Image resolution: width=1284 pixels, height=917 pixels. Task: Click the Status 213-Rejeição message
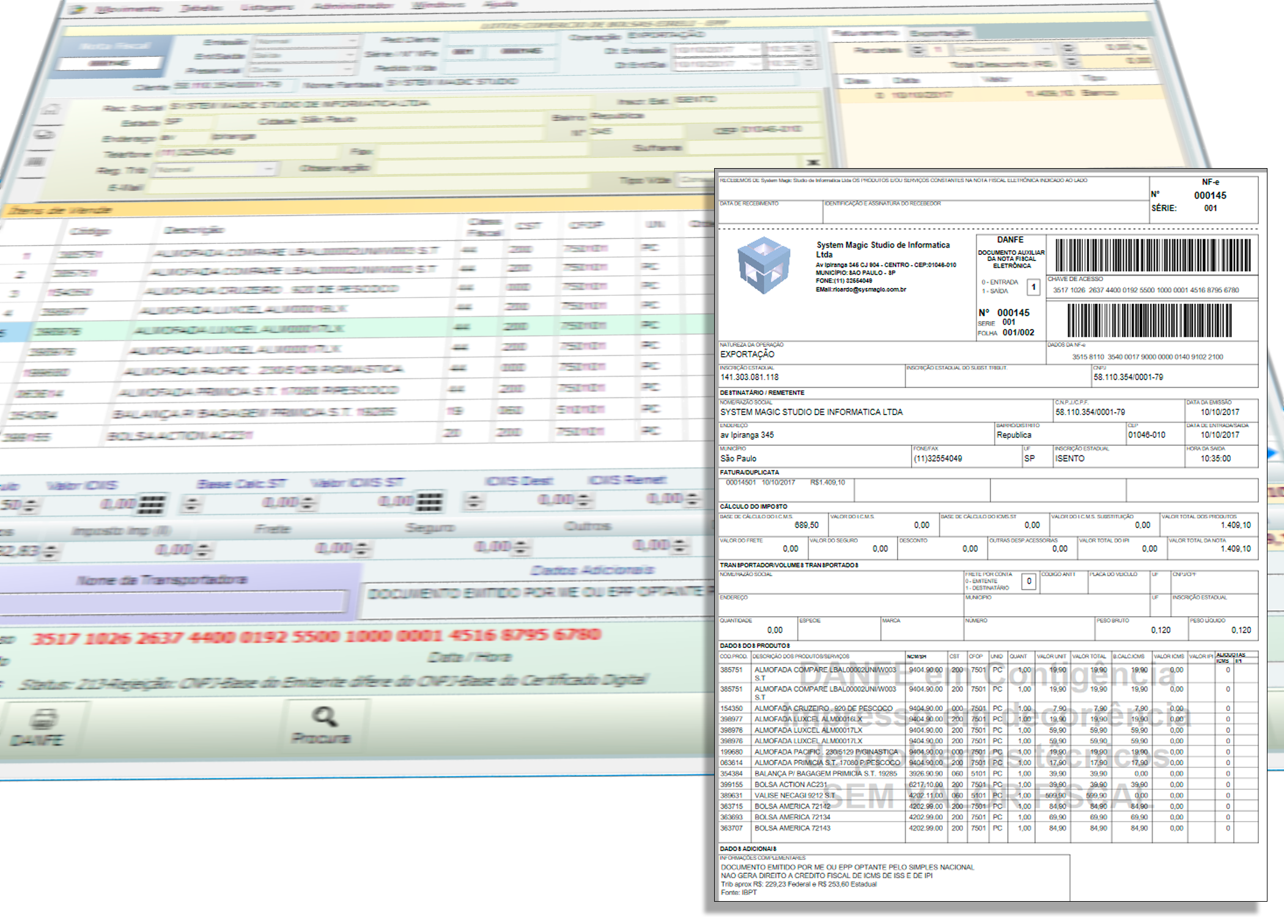[333, 681]
